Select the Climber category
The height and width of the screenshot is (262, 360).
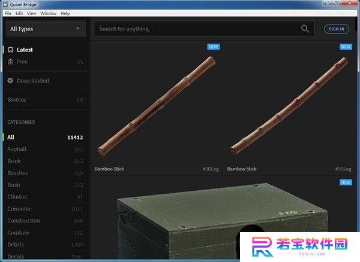click(45, 197)
